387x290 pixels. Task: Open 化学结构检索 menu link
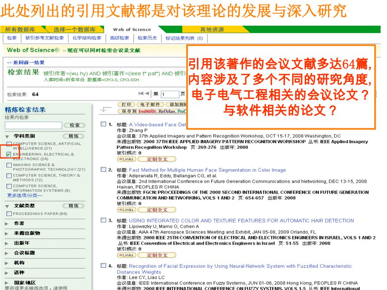(87, 38)
